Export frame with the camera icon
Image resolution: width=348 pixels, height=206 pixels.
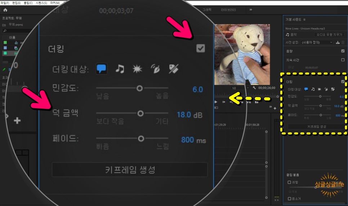tap(256, 102)
